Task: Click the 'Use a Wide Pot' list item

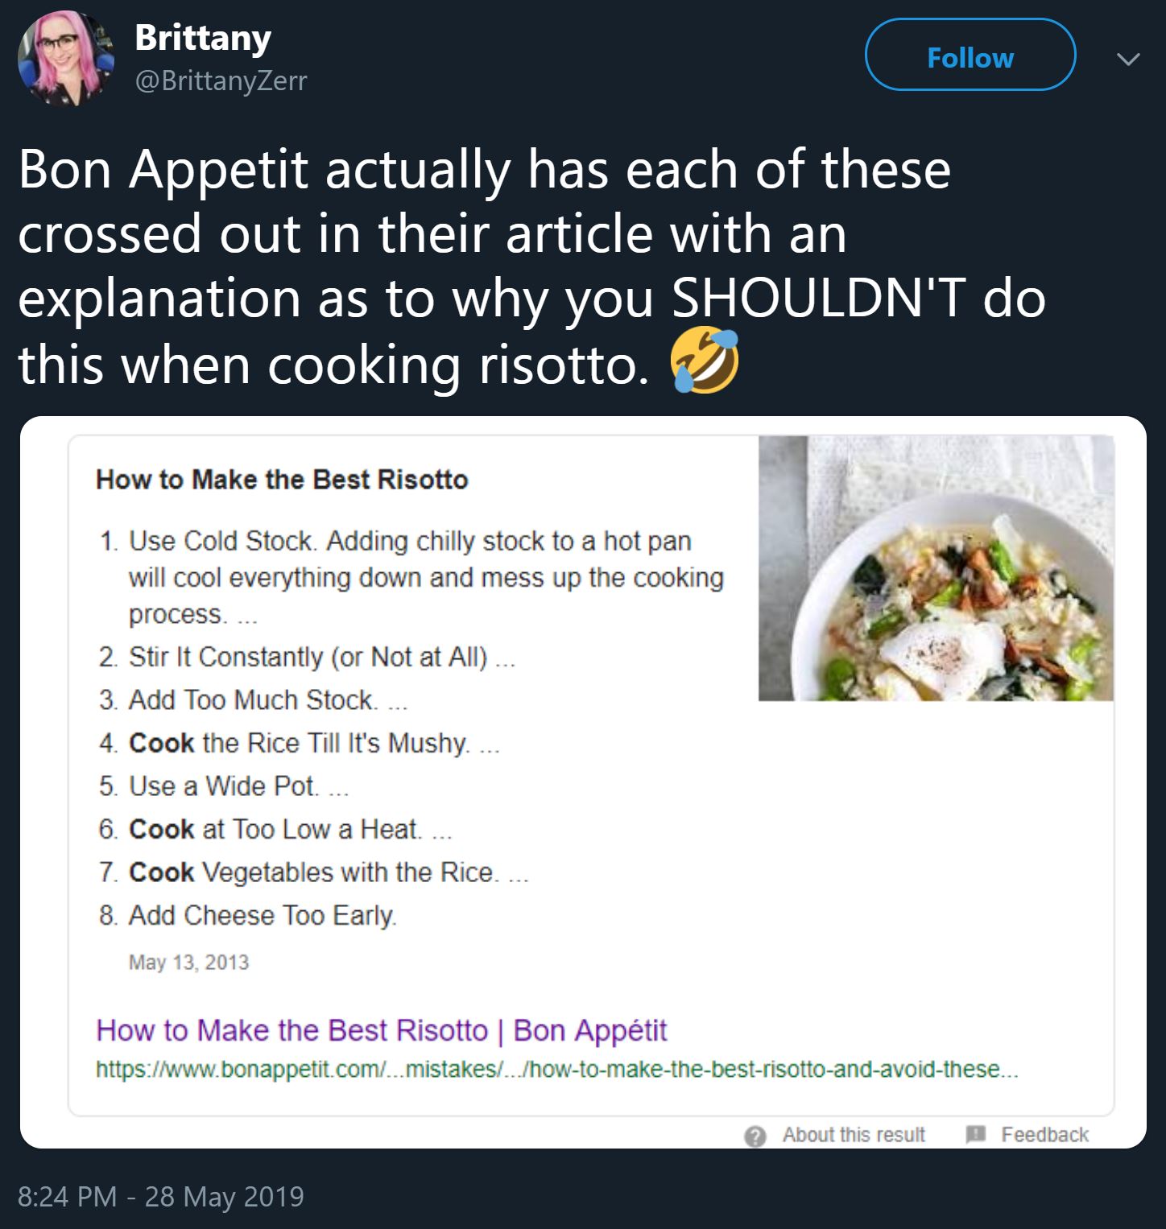Action: pos(223,786)
